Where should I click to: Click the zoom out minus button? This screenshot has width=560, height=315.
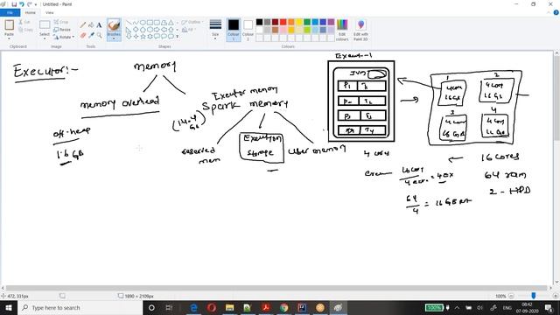(x=511, y=296)
